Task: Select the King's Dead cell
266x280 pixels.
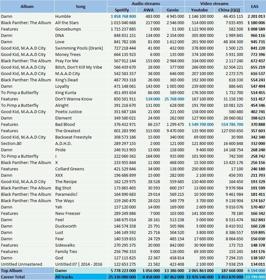Action: (x=81, y=80)
